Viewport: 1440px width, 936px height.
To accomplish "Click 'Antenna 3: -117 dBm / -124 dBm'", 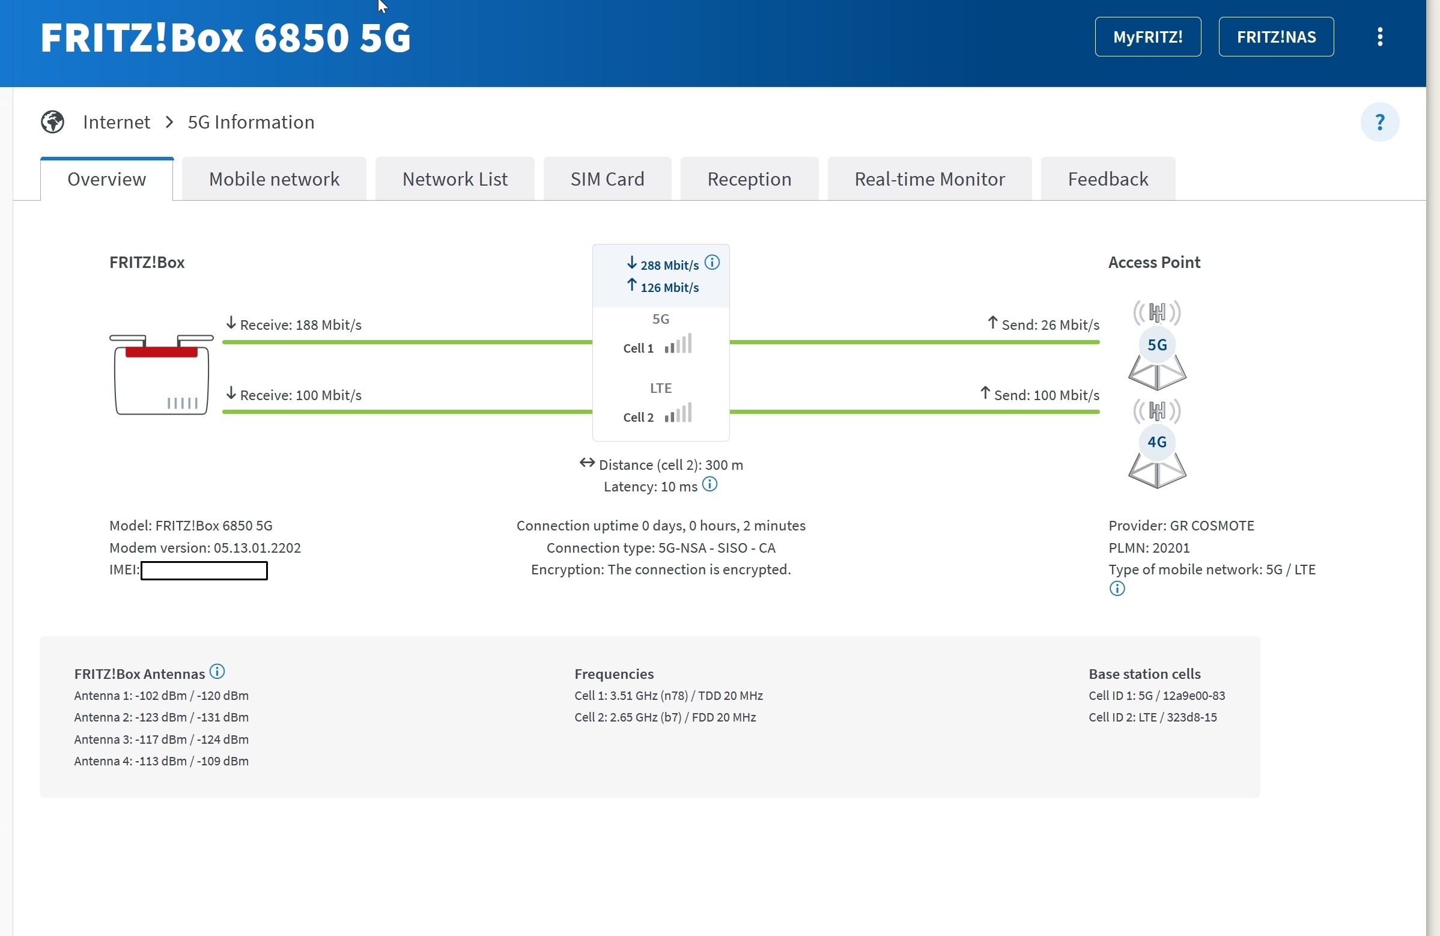I will click(162, 740).
